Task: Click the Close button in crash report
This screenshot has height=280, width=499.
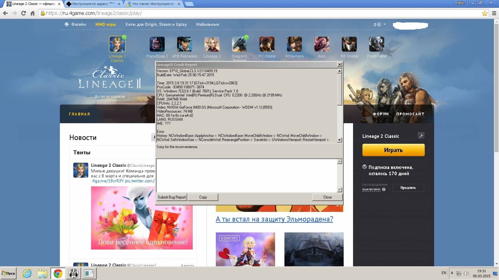Action: [327, 197]
